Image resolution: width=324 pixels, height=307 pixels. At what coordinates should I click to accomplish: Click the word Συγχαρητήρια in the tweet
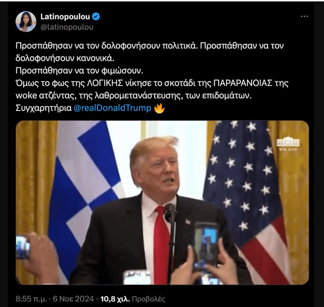[44, 108]
